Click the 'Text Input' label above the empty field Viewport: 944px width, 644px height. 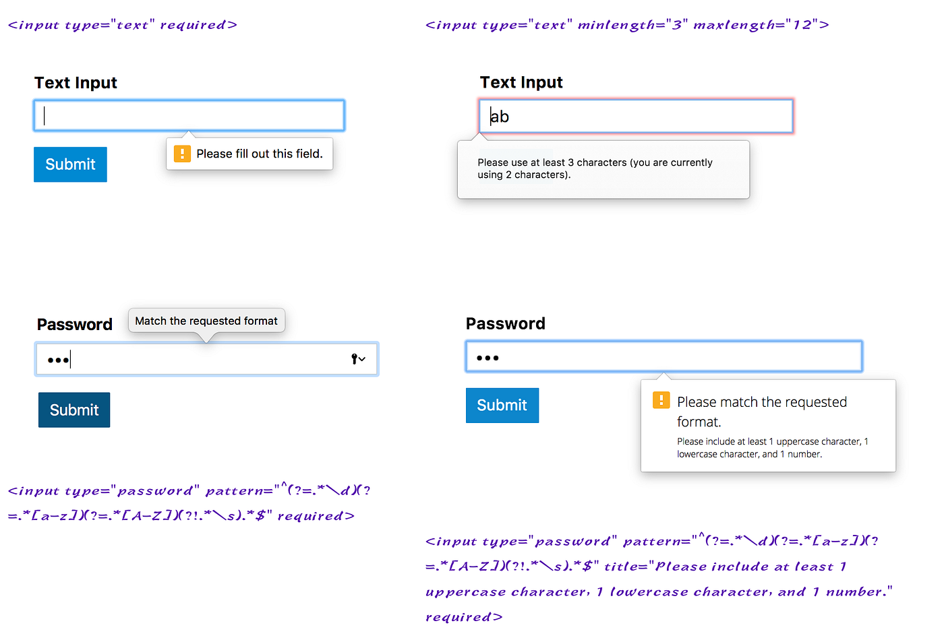coord(76,83)
